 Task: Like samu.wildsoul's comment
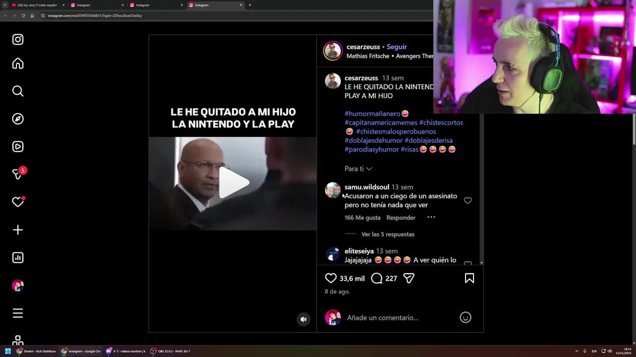pyautogui.click(x=468, y=200)
